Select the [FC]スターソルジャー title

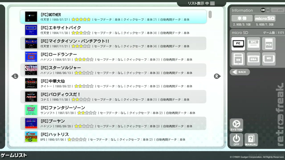pyautogui.click(x=61, y=68)
